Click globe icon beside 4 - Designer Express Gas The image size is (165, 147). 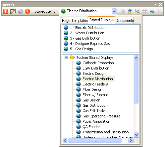coord(66,44)
